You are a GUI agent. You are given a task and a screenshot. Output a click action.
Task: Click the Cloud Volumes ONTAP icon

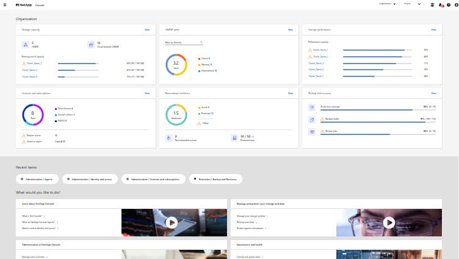(x=90, y=45)
